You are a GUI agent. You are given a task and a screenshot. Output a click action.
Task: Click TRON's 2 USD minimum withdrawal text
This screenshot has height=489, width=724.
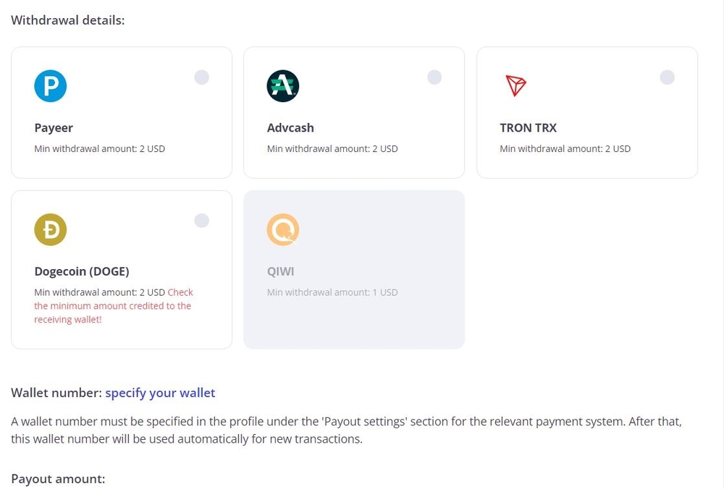pos(565,149)
